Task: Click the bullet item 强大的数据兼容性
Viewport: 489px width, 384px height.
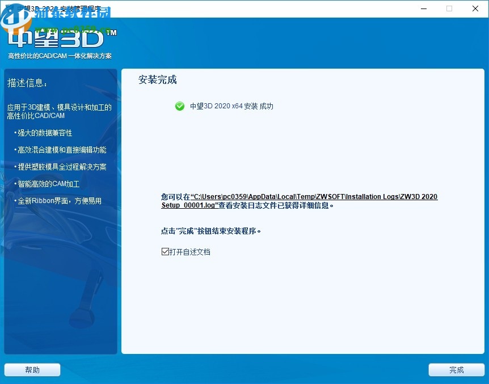Action: click(x=45, y=133)
